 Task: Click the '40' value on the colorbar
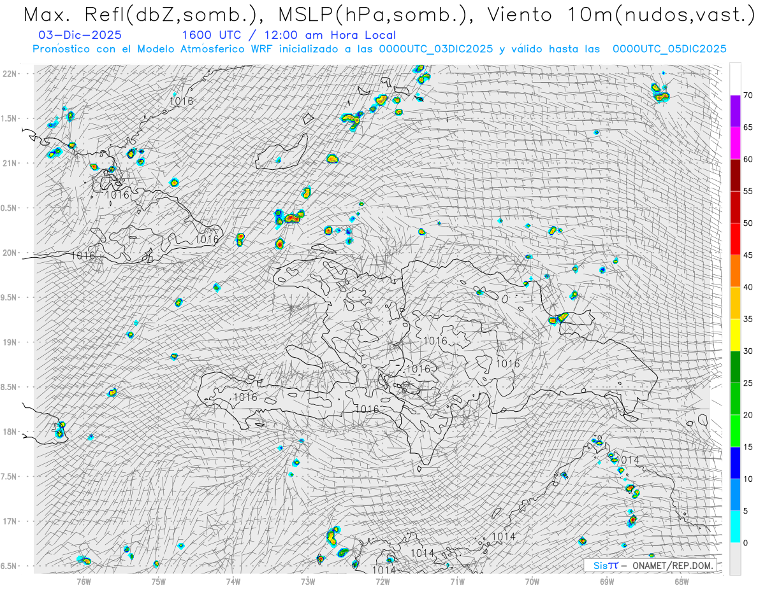pos(748,287)
